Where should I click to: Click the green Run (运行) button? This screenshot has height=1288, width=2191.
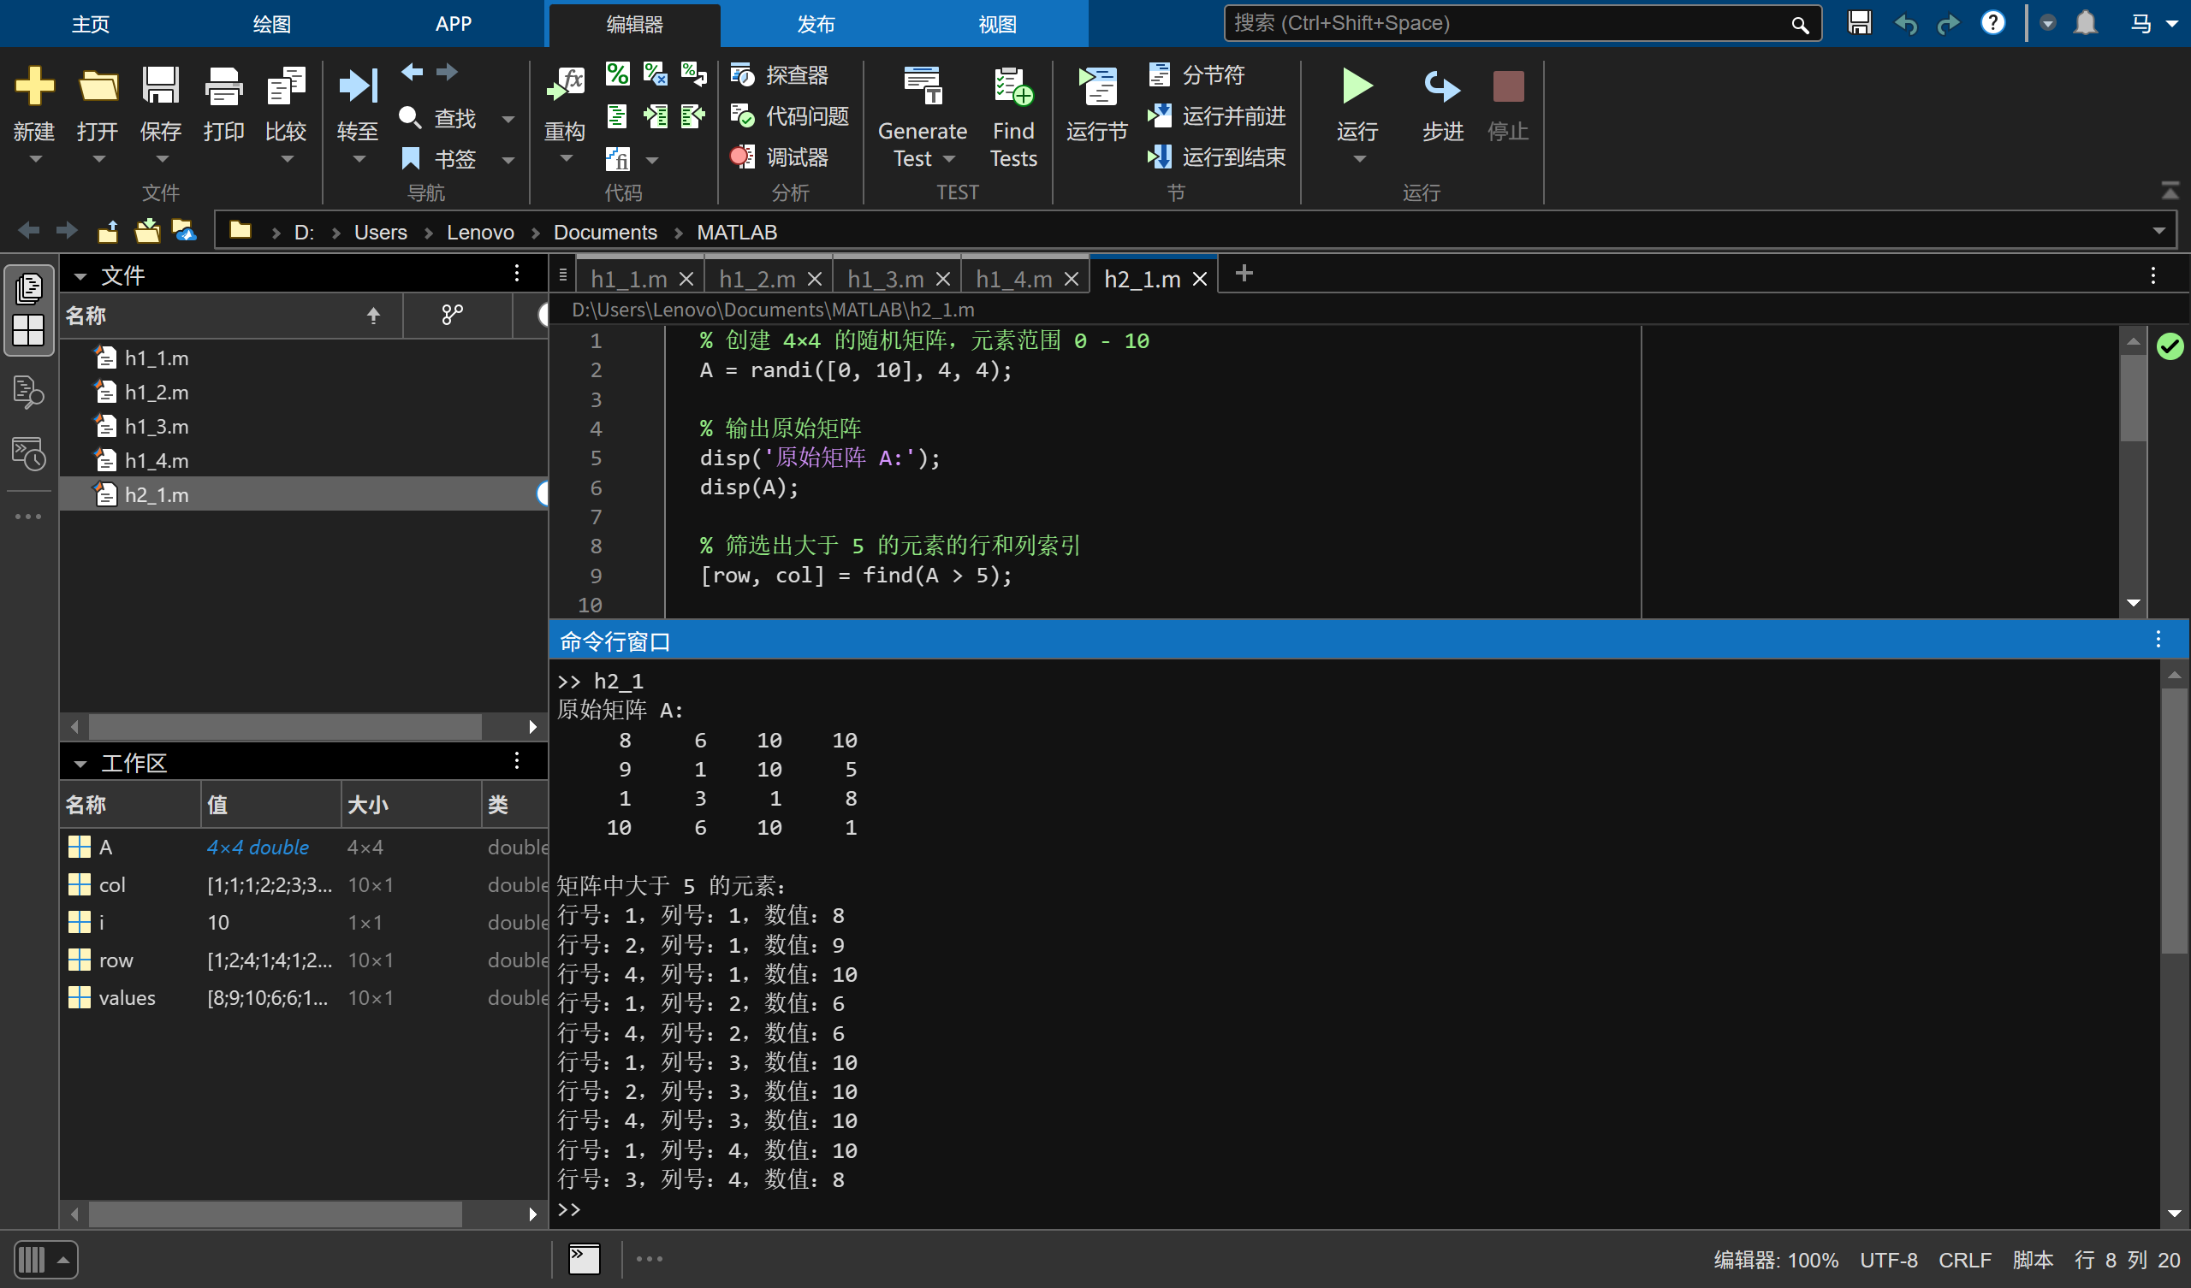(x=1357, y=87)
